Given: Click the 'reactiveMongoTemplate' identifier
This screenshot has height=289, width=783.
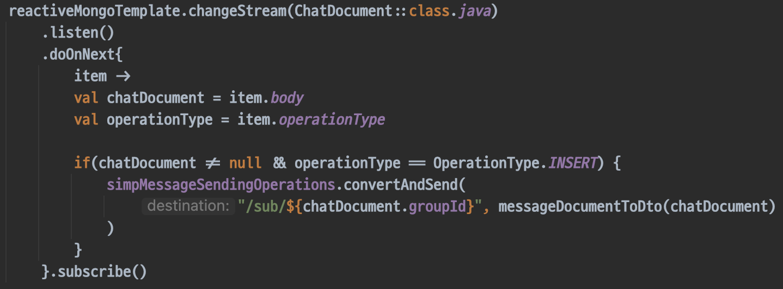Looking at the screenshot, I should point(95,11).
